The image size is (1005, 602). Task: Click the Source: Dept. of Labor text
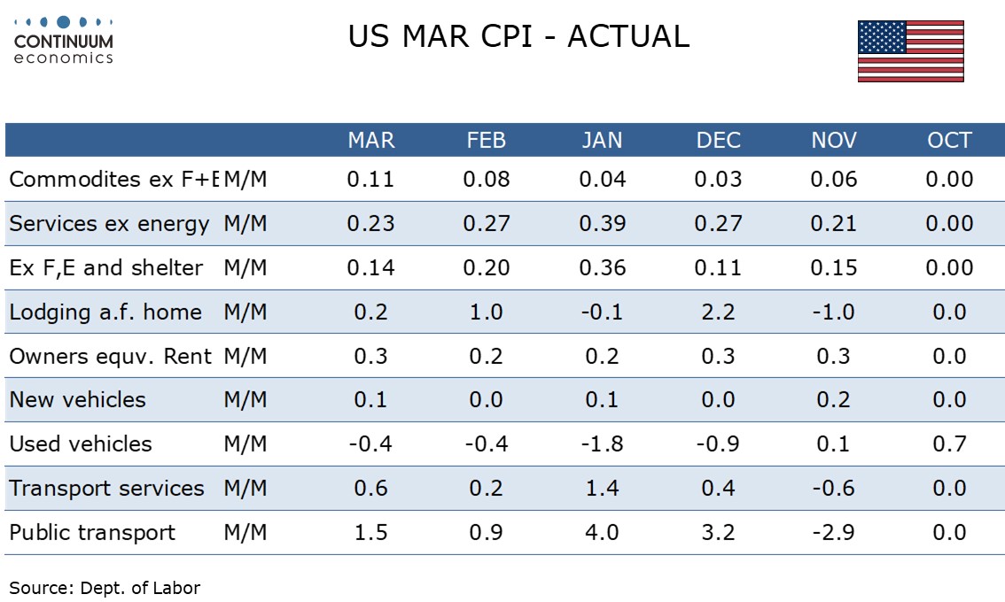tap(105, 588)
